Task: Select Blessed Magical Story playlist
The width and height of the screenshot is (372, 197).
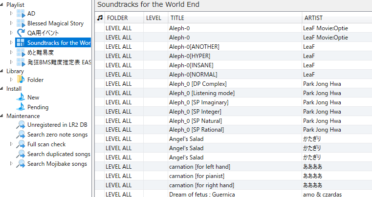Action: (56, 23)
